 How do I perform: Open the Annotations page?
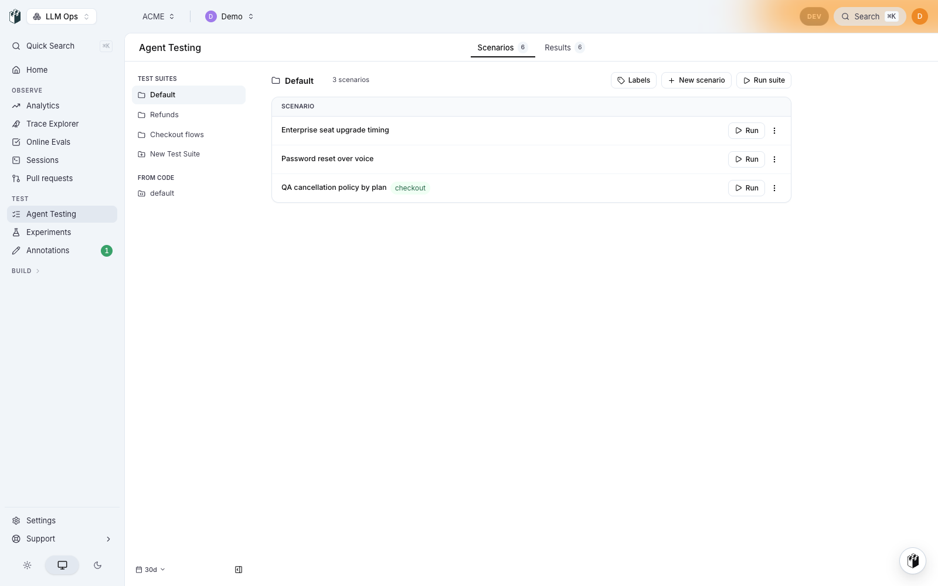click(x=62, y=250)
